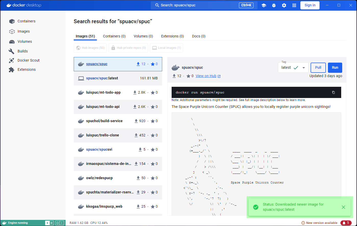Image resolution: width=357 pixels, height=226 pixels.
Task: Click the engine play button
Action: (47, 223)
